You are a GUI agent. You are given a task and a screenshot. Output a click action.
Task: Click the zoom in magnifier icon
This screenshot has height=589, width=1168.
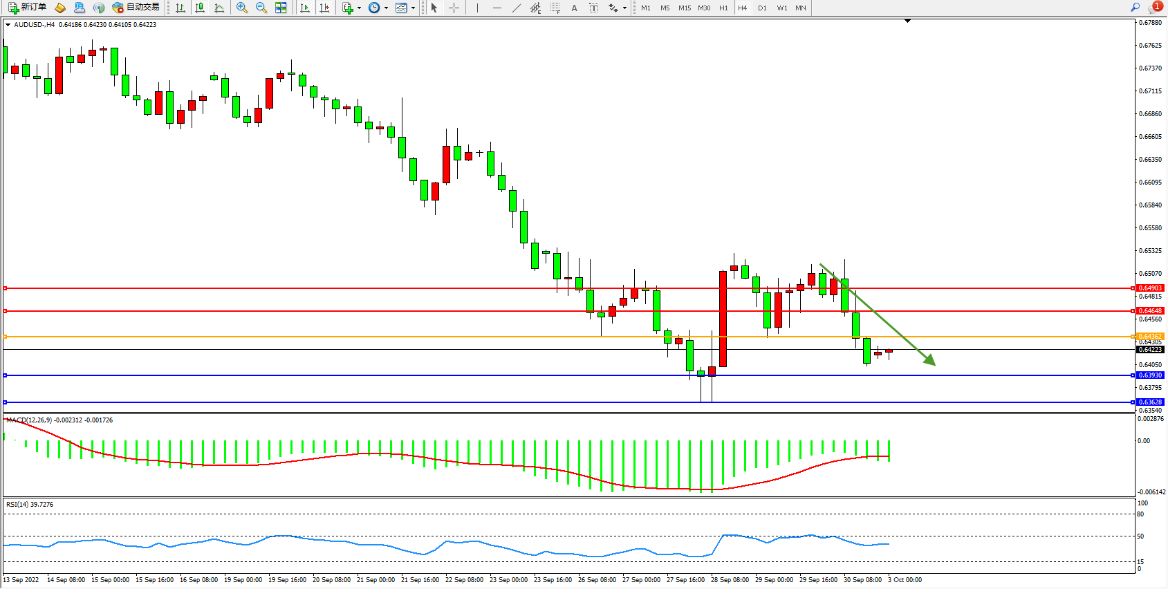(x=242, y=8)
